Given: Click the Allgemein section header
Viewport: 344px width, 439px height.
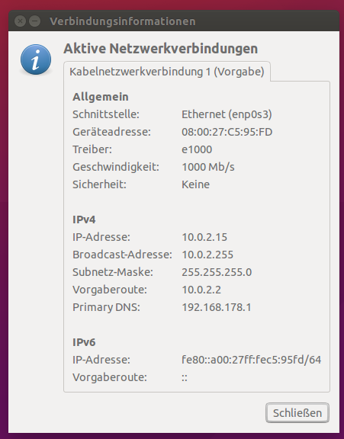Looking at the screenshot, I should point(101,97).
